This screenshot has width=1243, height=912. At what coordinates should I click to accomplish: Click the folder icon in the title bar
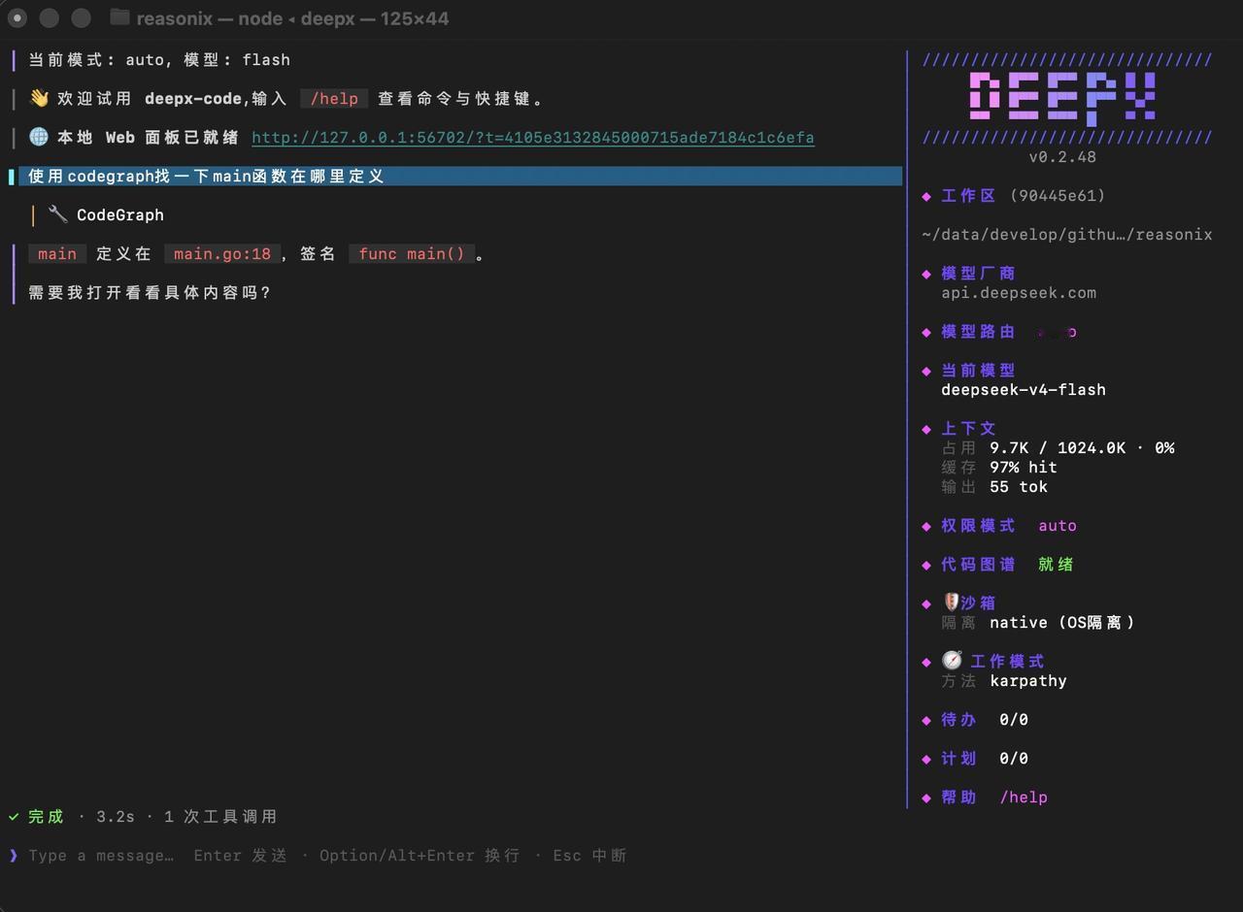(119, 17)
